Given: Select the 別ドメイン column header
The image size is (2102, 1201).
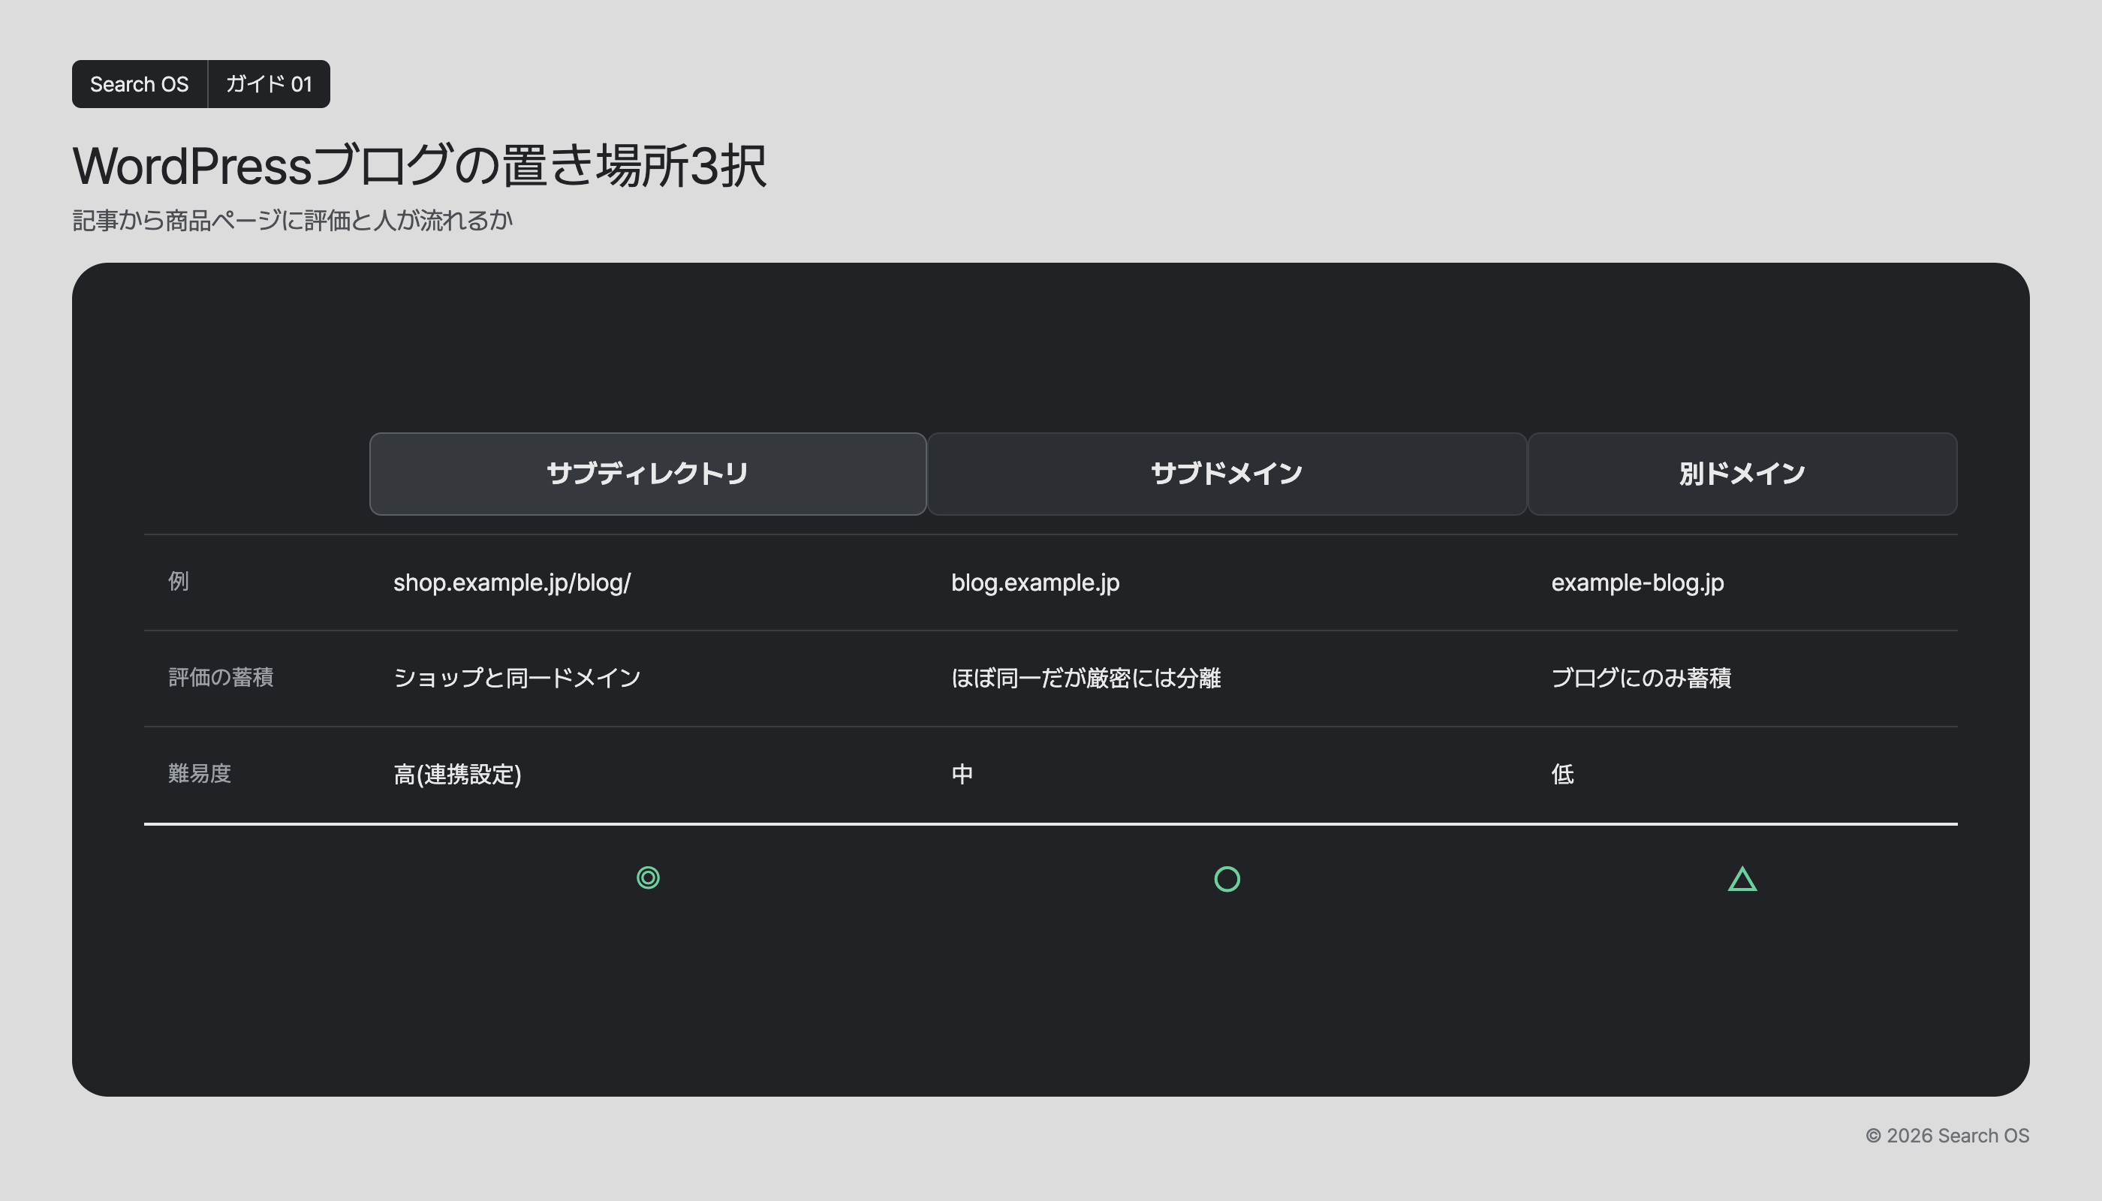Looking at the screenshot, I should 1742,474.
